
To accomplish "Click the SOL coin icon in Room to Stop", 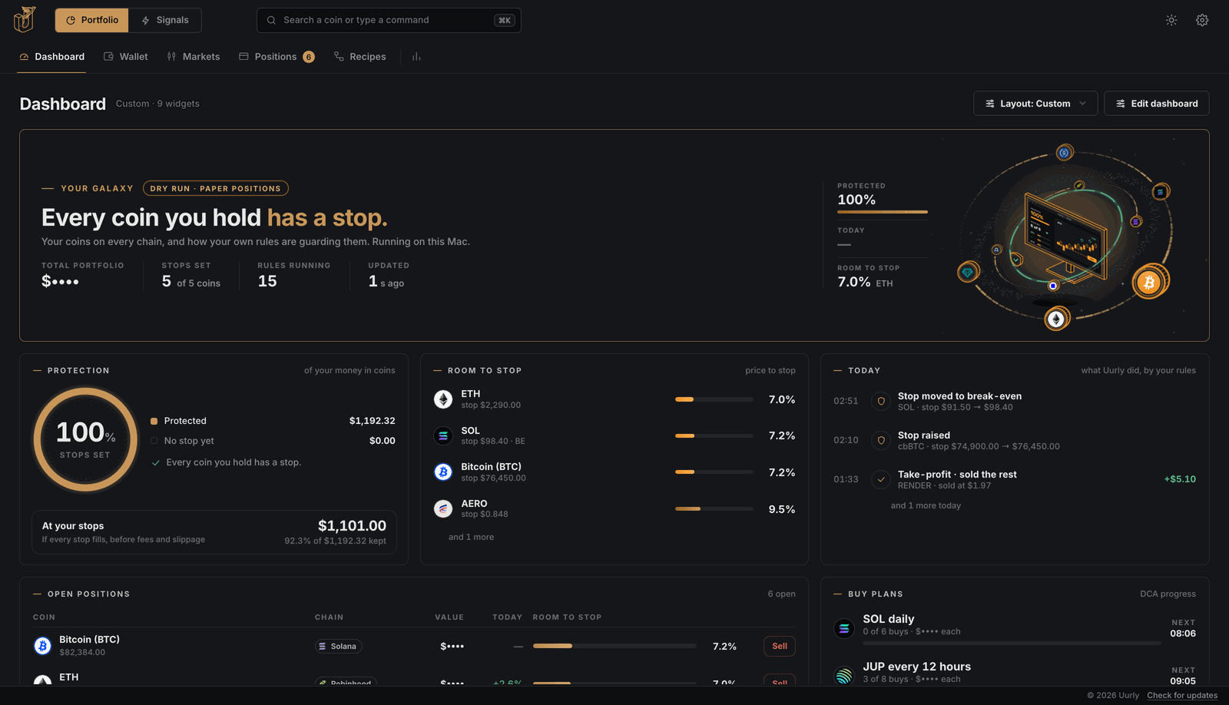I will coord(443,435).
